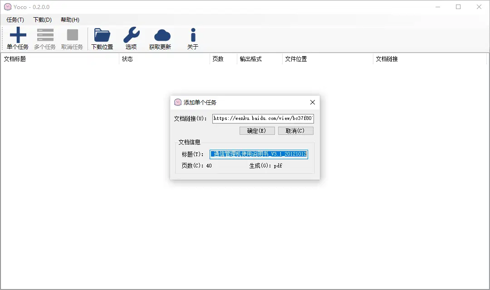Open the 帮助(H) menu
The image size is (490, 290).
click(x=70, y=19)
